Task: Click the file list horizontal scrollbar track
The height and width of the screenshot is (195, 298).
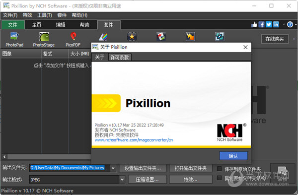Action: pyautogui.click(x=49, y=157)
